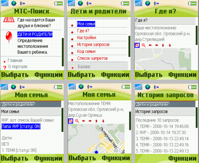Click the red grid map icon in МТС-Поиск
199x163 pixels.
[9, 20]
